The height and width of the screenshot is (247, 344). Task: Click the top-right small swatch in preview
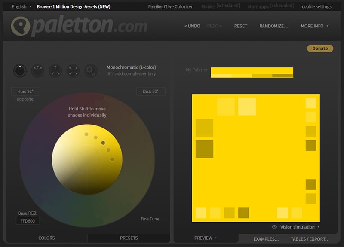311,103
